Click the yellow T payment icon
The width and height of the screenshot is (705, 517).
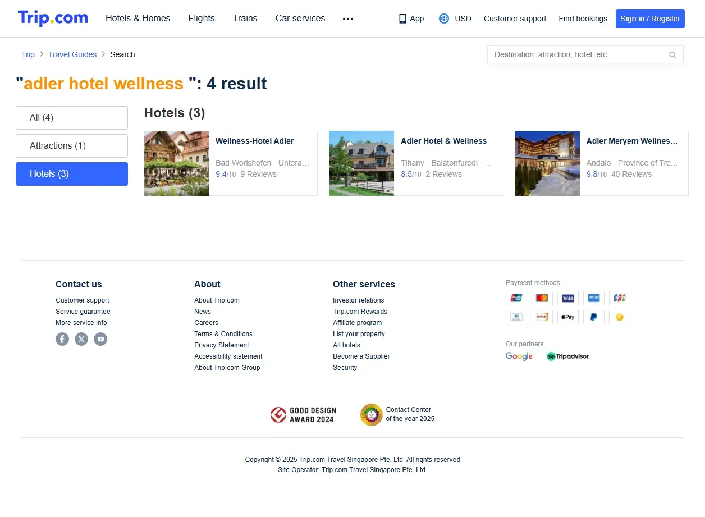pos(620,317)
